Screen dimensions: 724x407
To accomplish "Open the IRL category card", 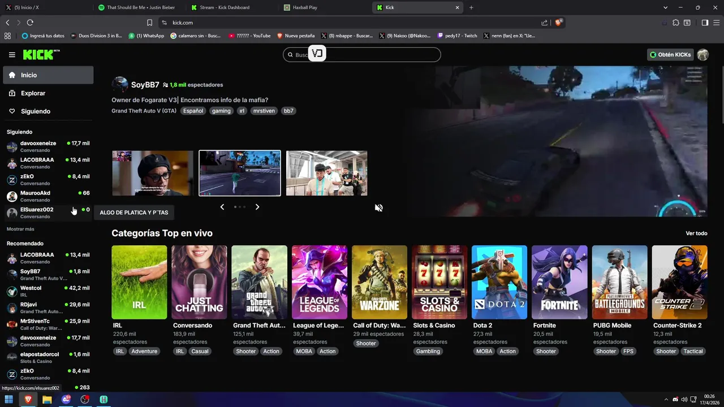I will click(x=139, y=282).
